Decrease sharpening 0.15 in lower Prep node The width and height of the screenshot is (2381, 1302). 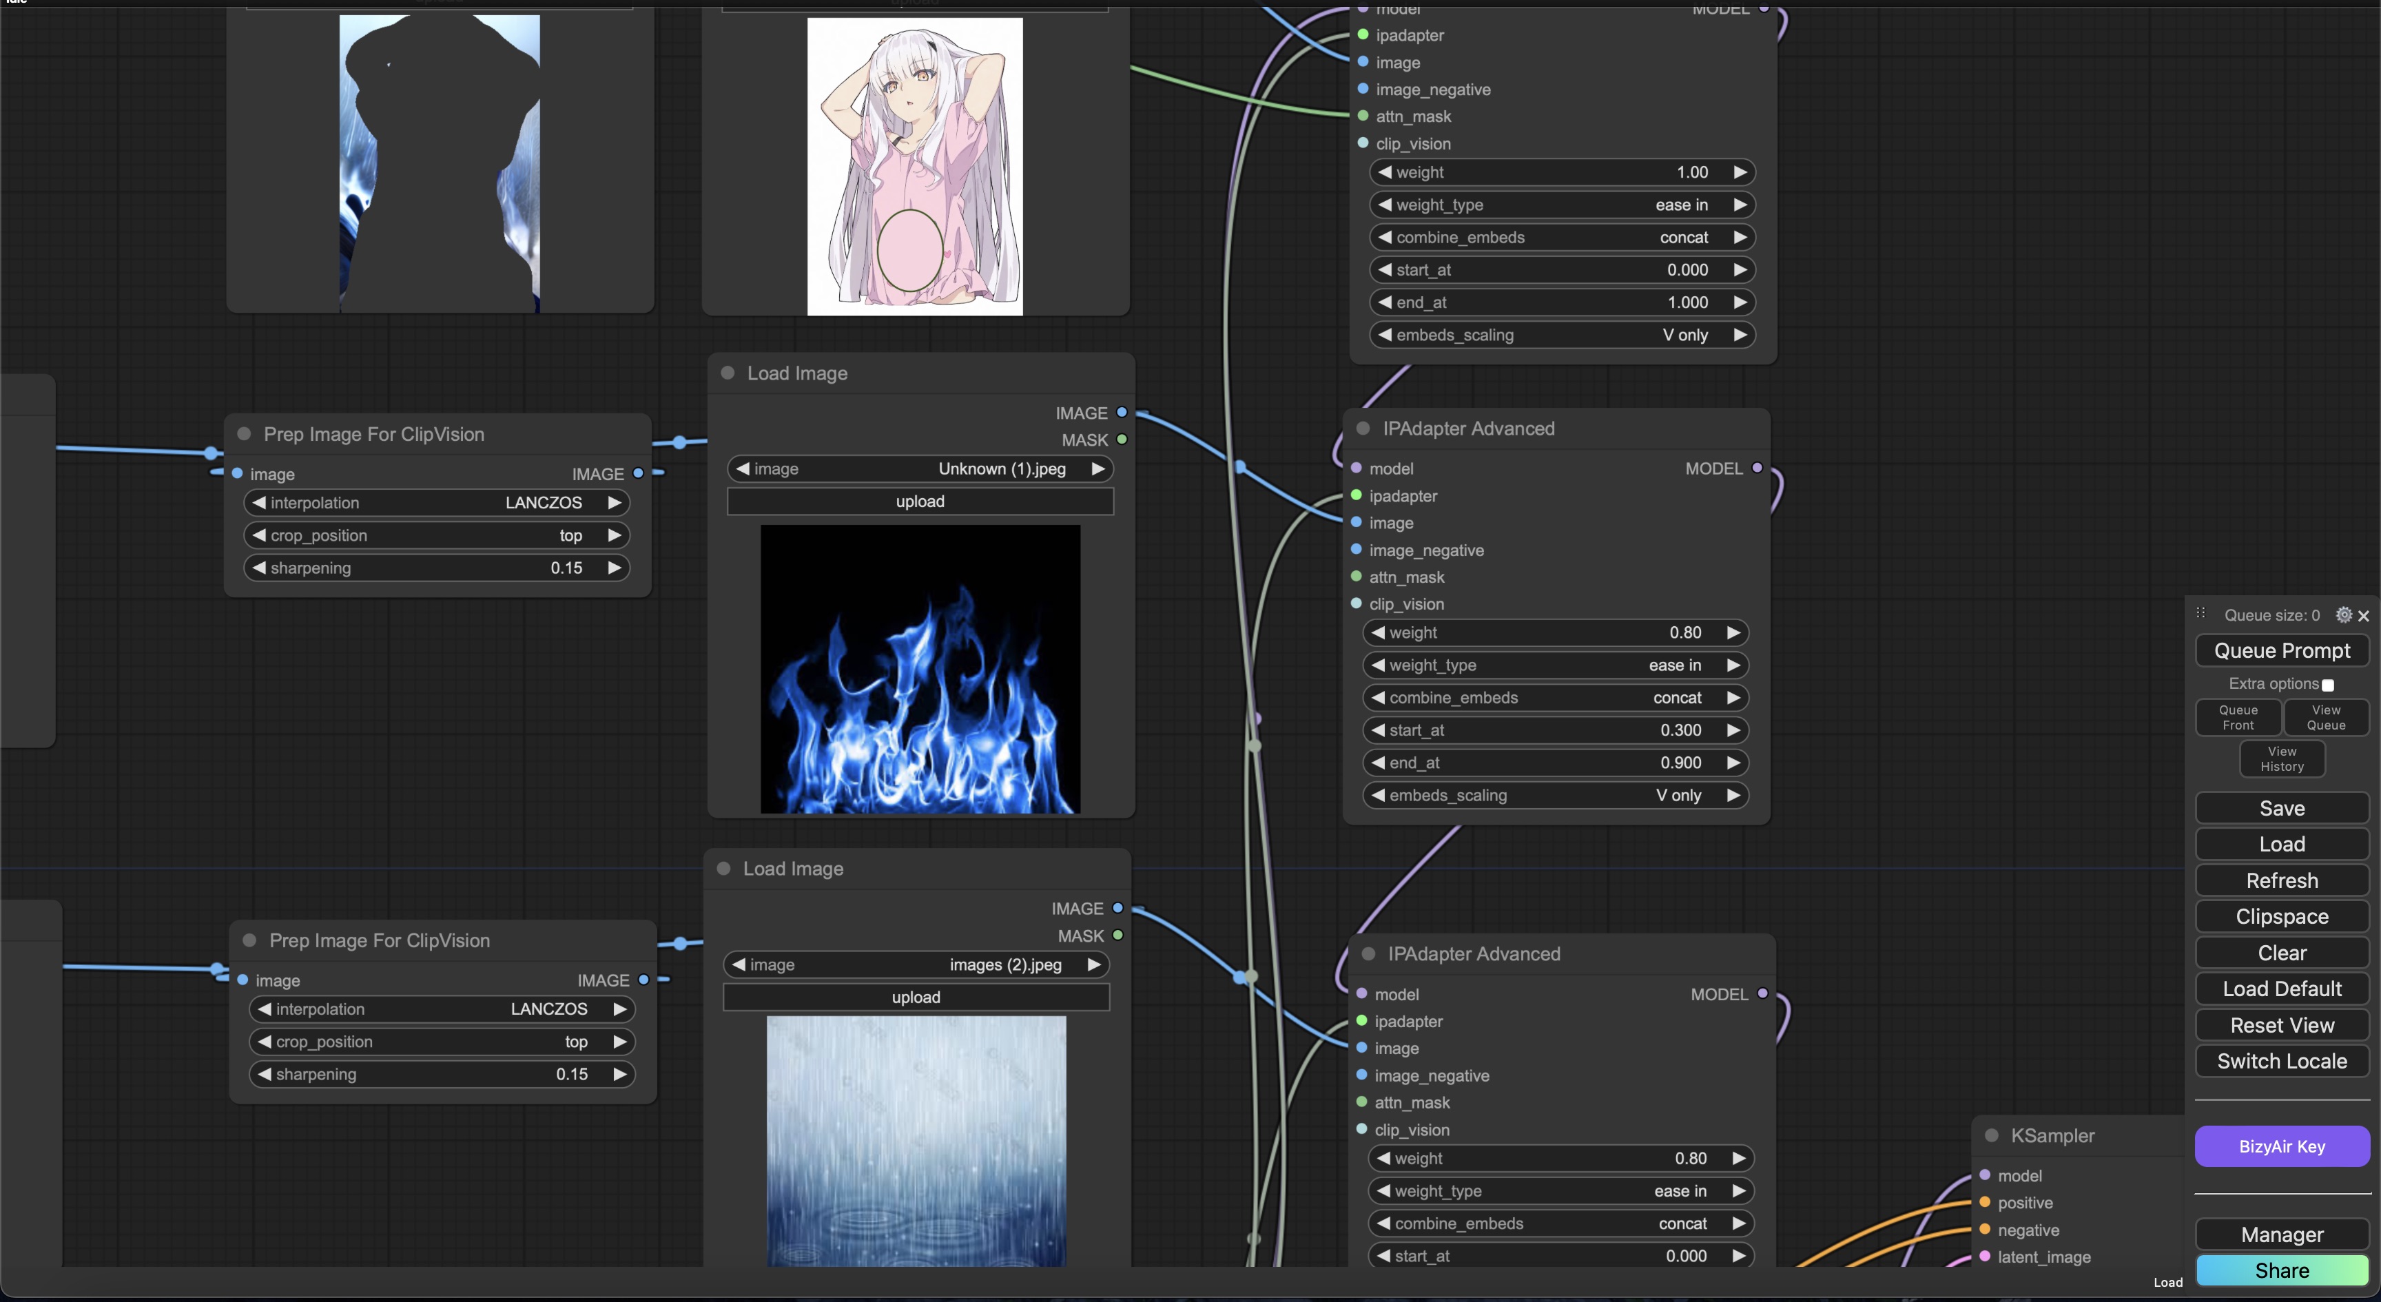pyautogui.click(x=265, y=1074)
